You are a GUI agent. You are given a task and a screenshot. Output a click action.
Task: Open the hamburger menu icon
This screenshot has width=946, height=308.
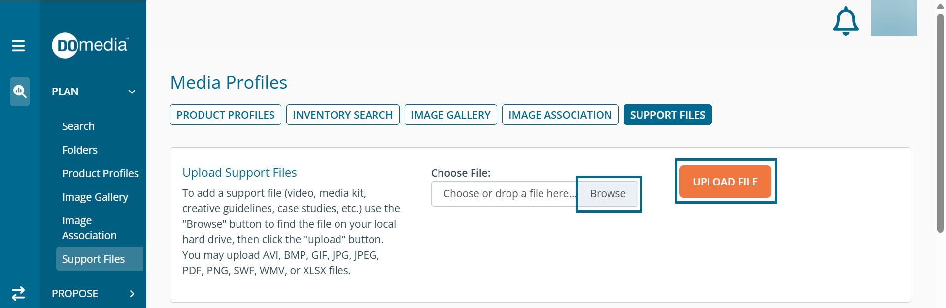click(x=18, y=46)
